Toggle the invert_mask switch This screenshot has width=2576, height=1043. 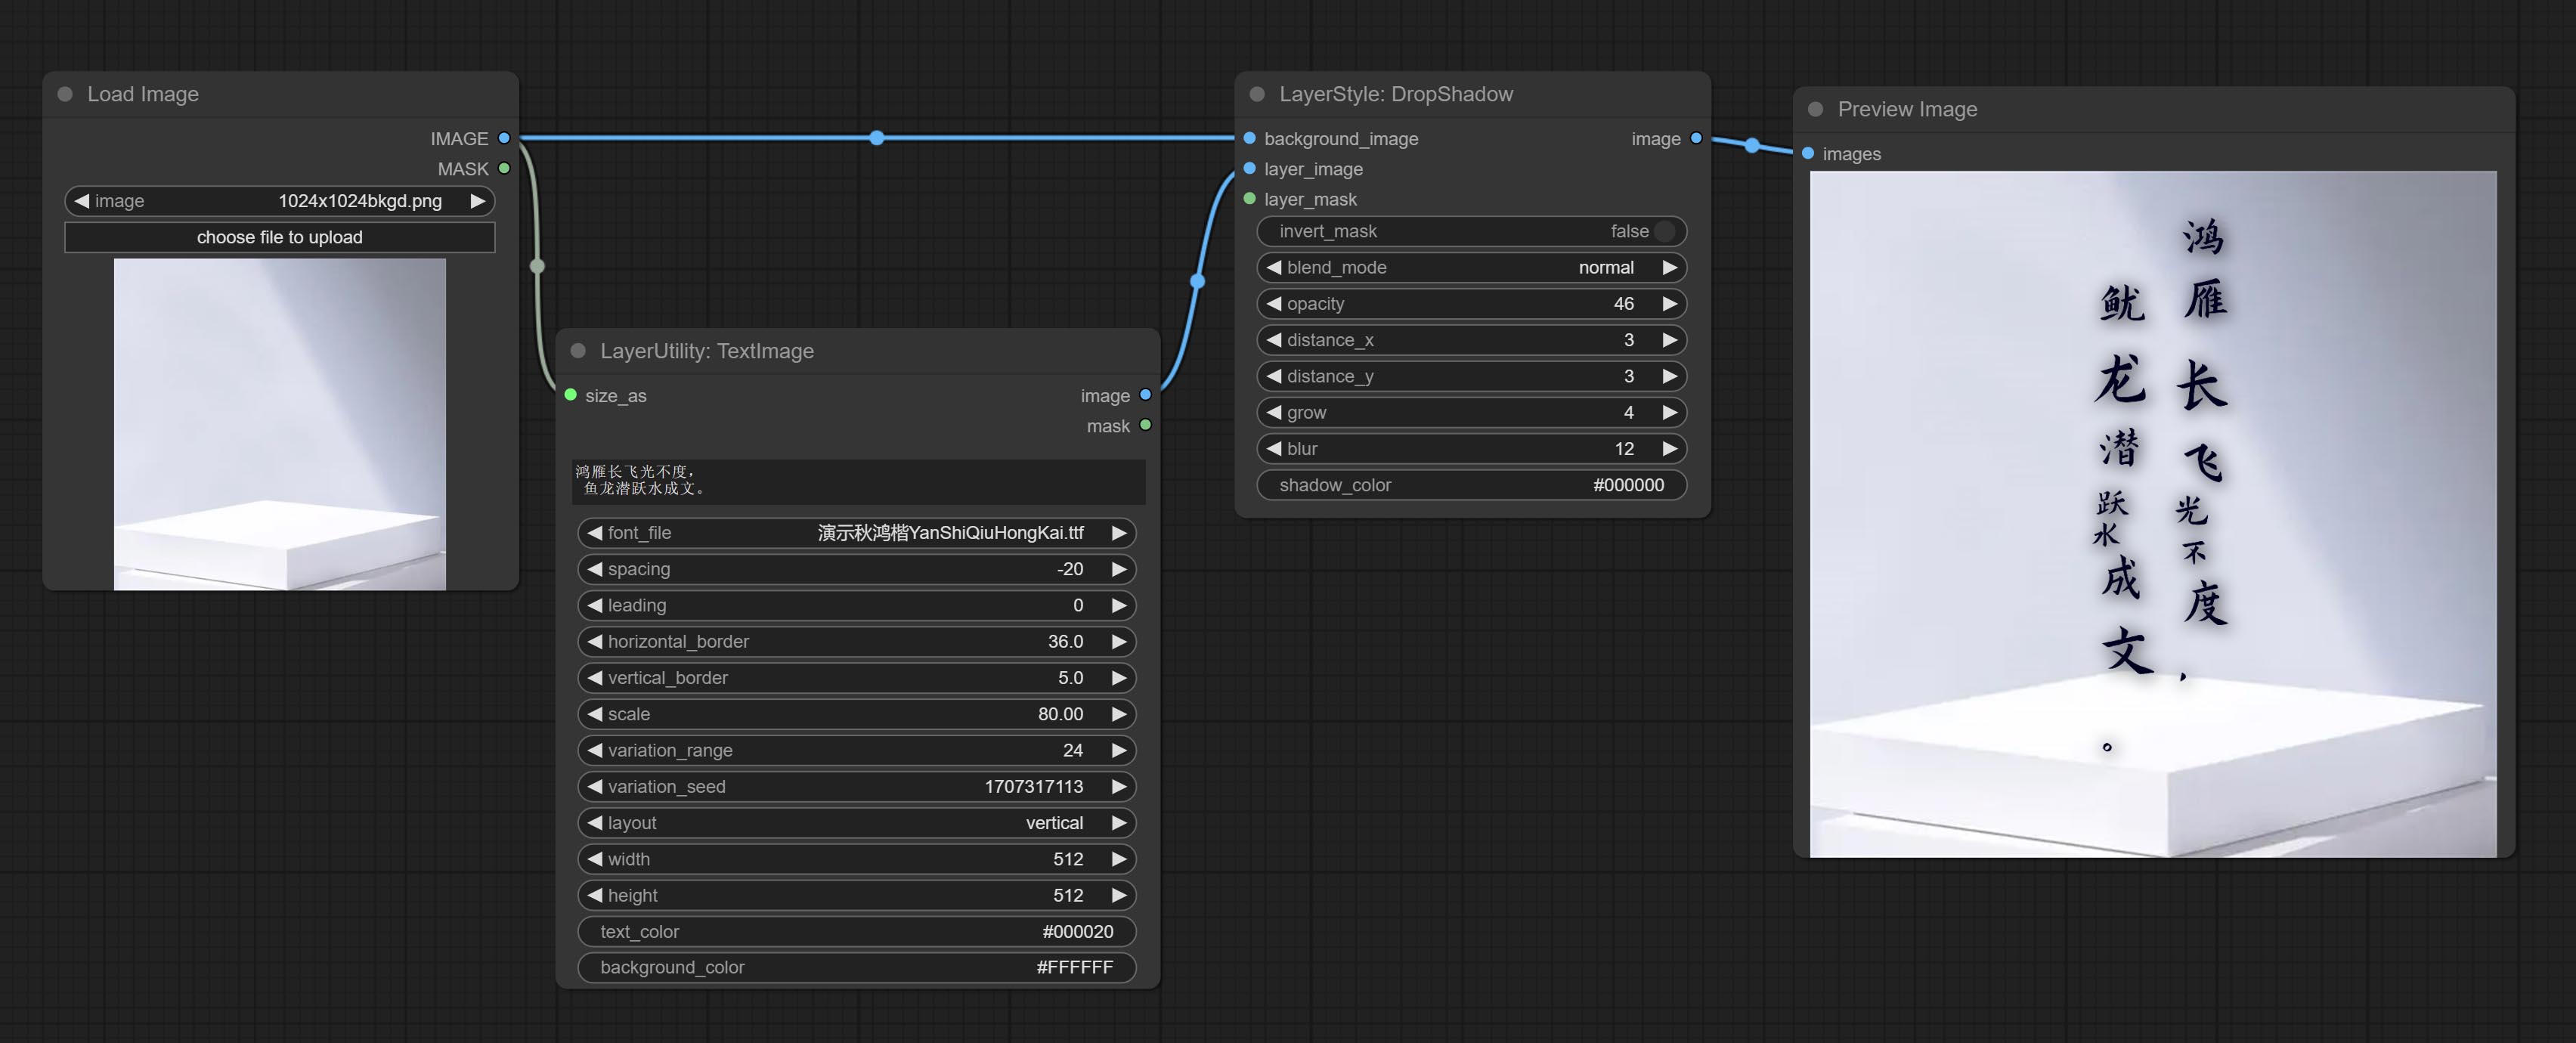[x=1664, y=231]
